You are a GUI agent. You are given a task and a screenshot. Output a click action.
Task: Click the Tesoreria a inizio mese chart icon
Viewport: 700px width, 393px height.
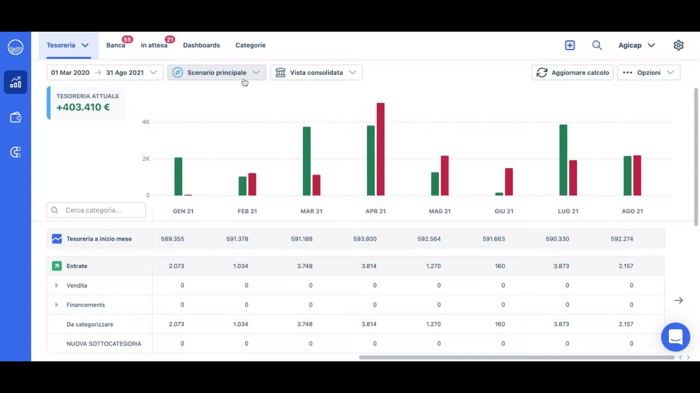[57, 239]
